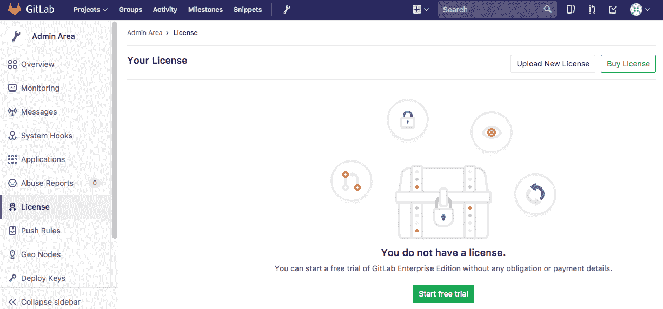The image size is (663, 309).
Task: Click the GitLab fox logo
Action: [x=15, y=9]
